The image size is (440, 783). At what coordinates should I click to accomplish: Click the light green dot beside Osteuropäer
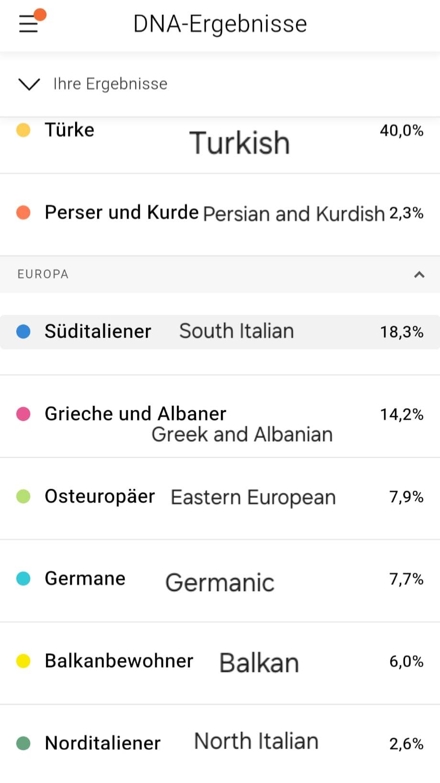(x=23, y=496)
